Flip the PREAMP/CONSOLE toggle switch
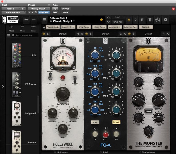This screenshot has width=176, height=154. pos(50,76)
